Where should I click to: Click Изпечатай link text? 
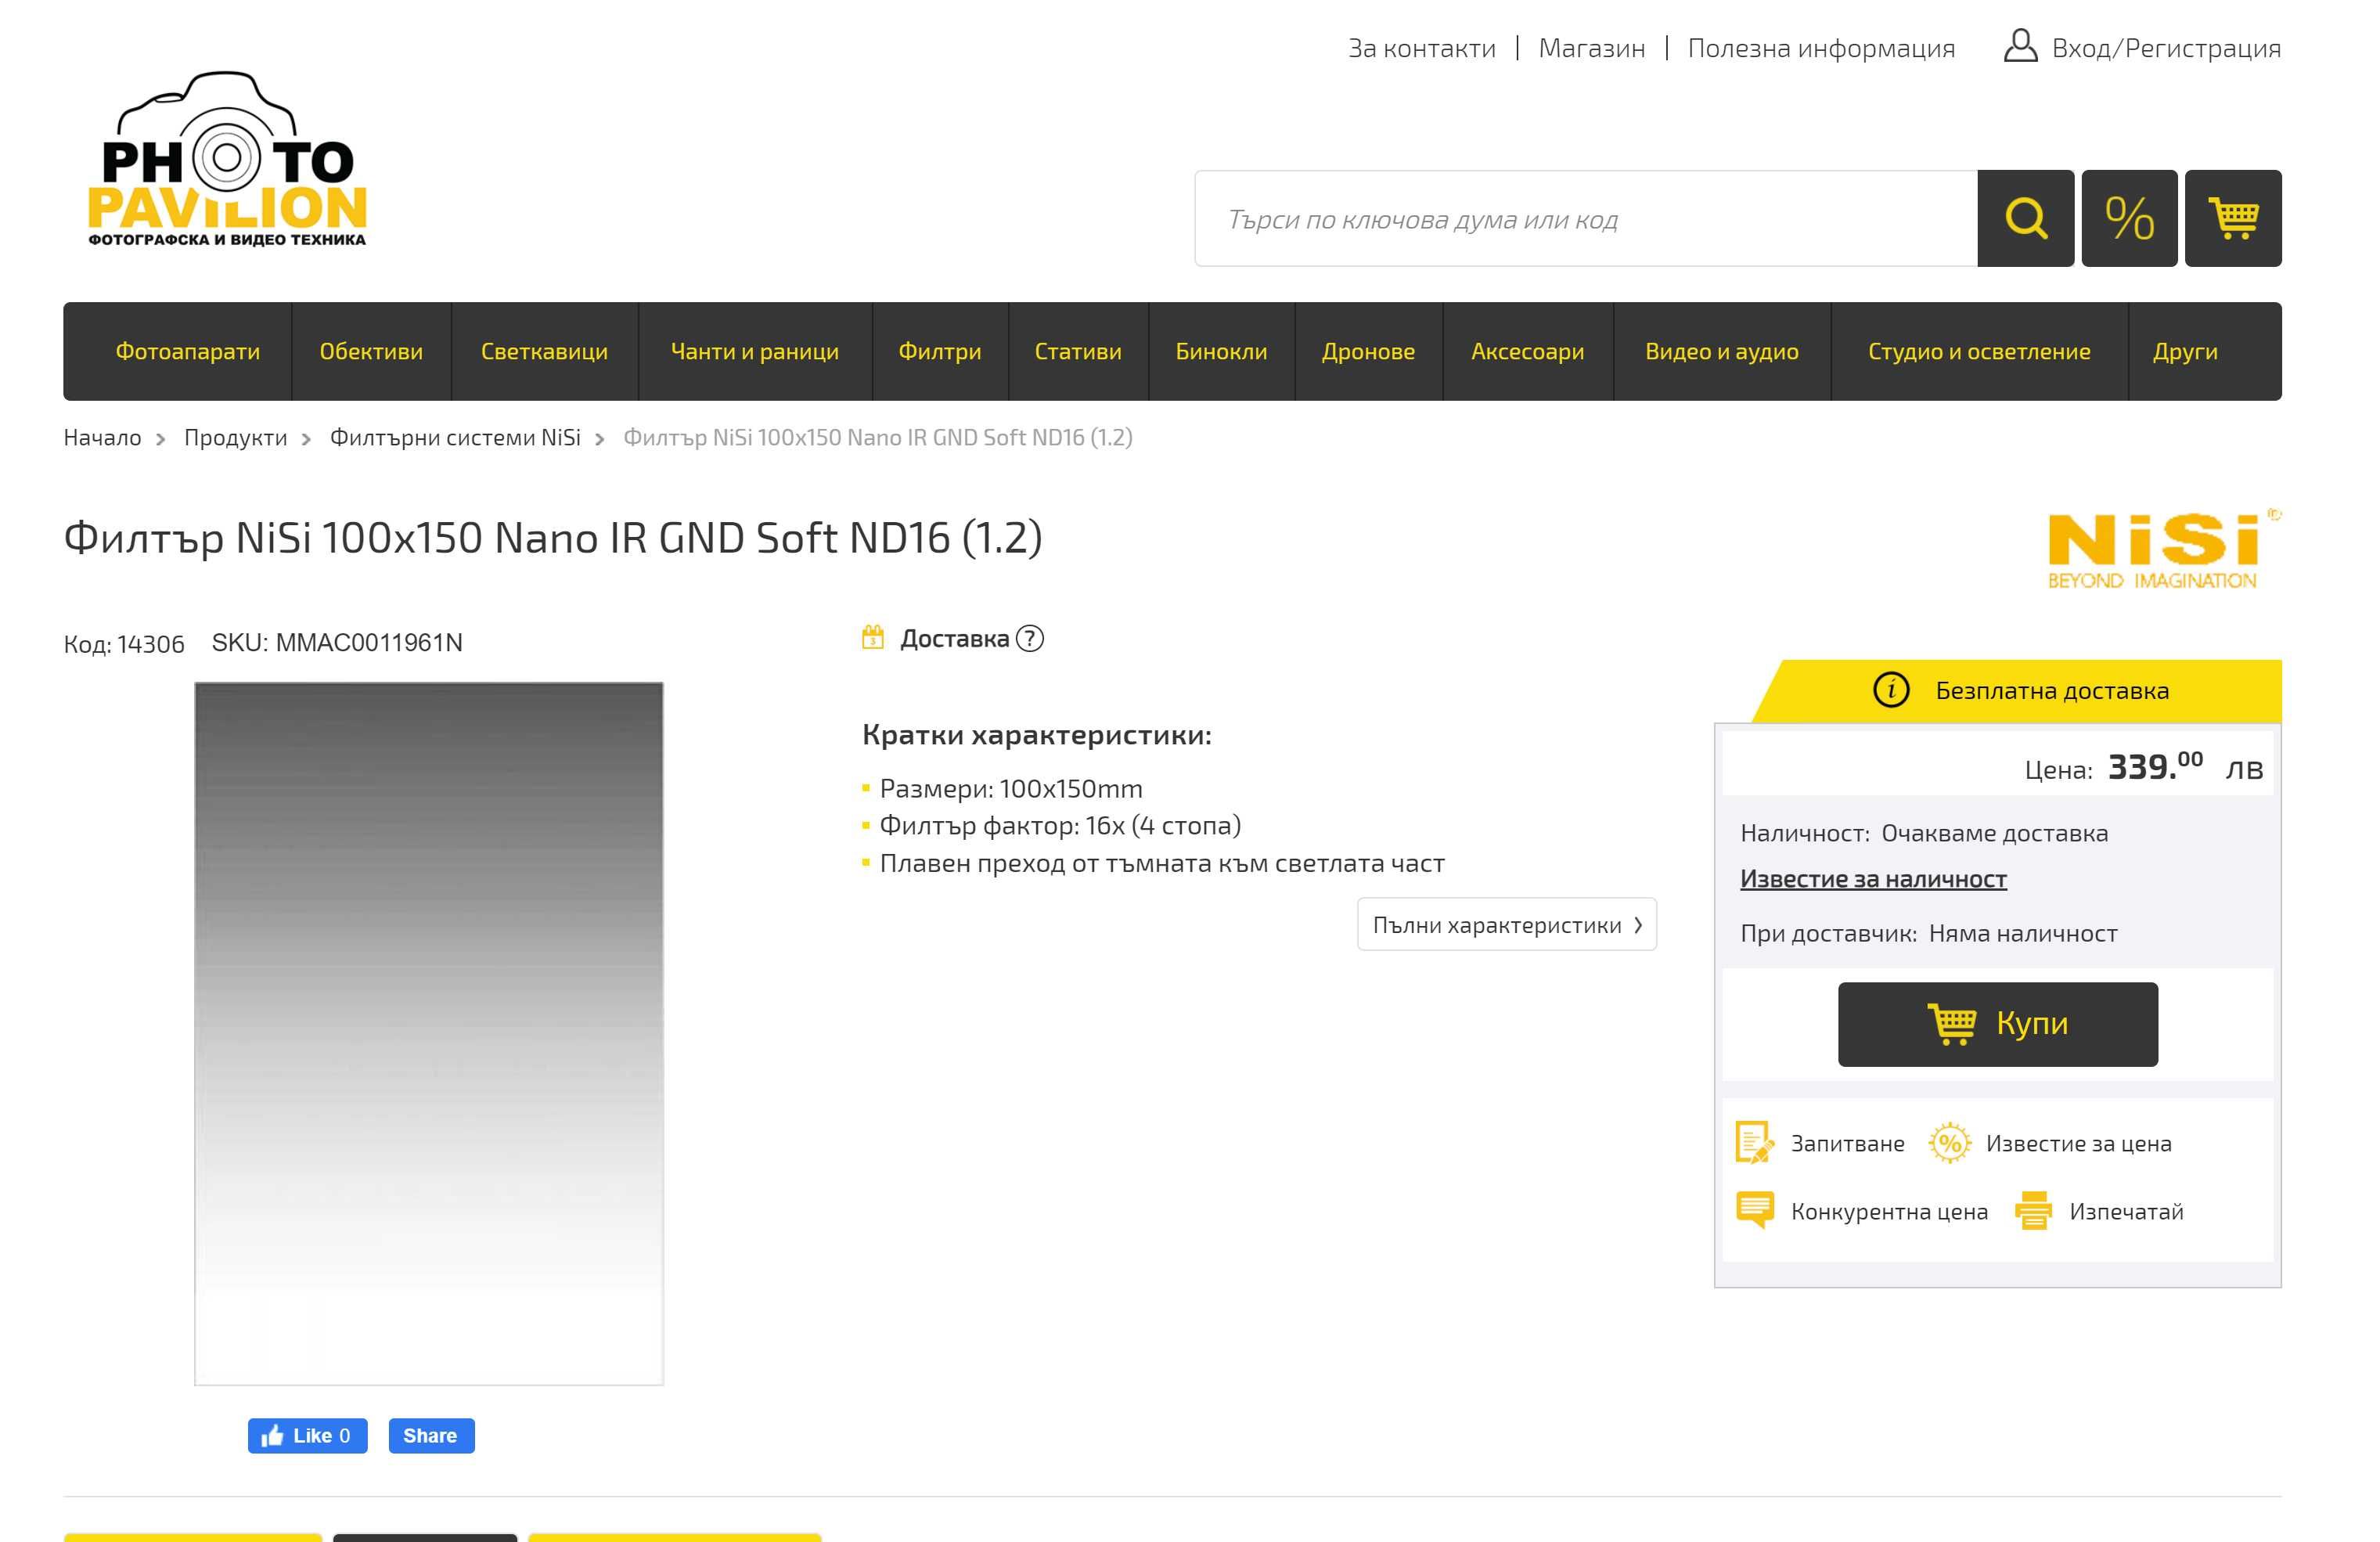tap(2126, 1211)
